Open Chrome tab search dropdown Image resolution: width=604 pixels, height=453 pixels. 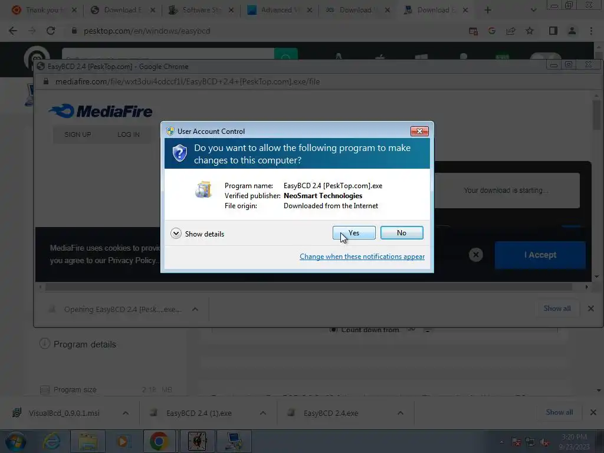(x=533, y=10)
